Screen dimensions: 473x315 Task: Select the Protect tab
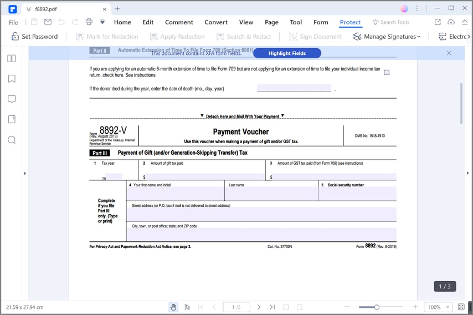pos(350,22)
